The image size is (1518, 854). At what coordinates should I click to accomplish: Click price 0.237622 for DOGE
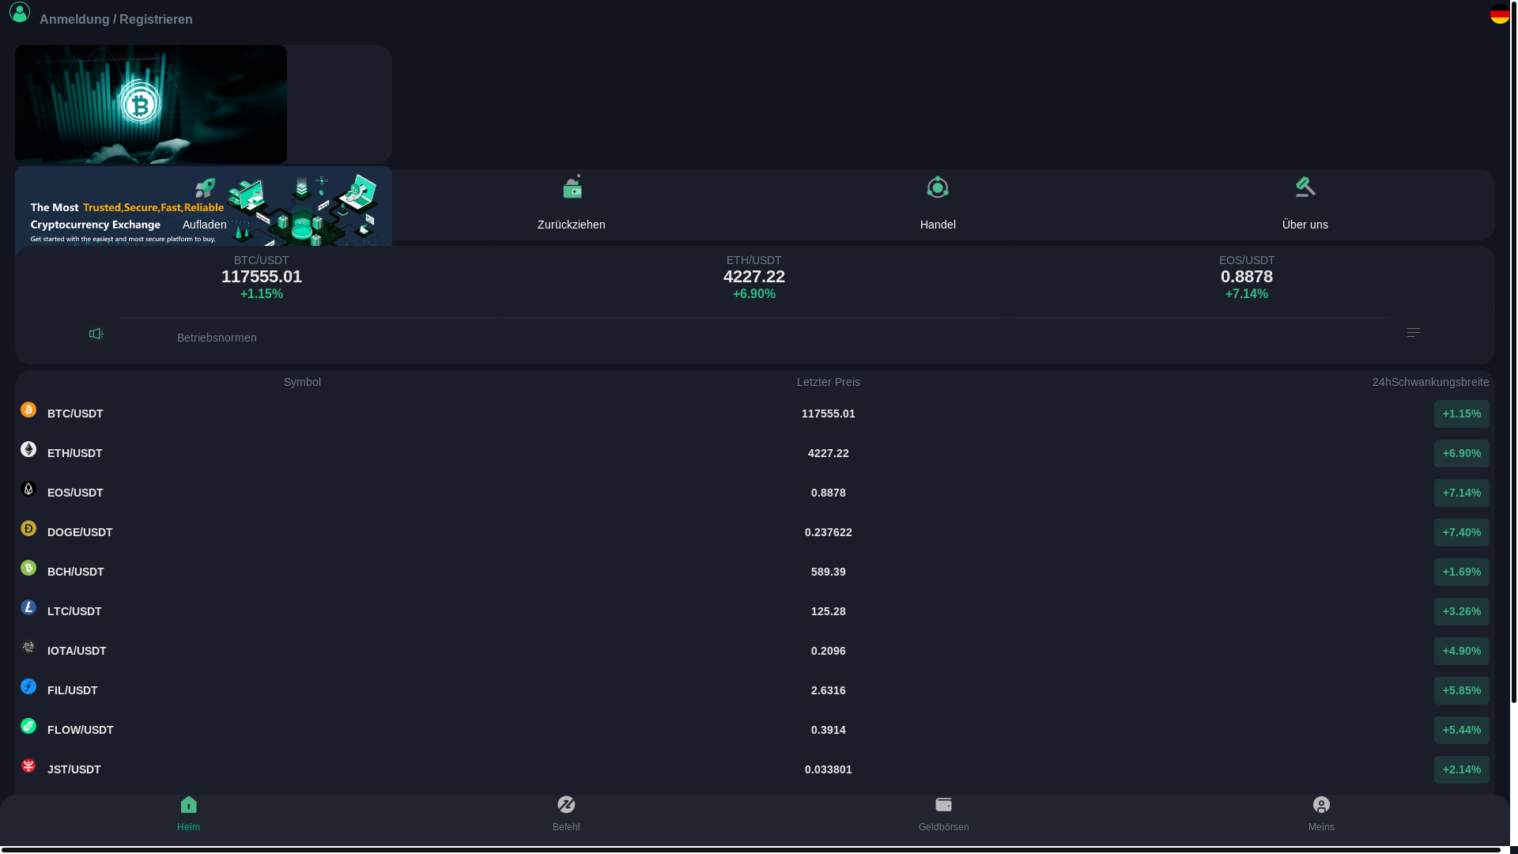click(x=829, y=532)
